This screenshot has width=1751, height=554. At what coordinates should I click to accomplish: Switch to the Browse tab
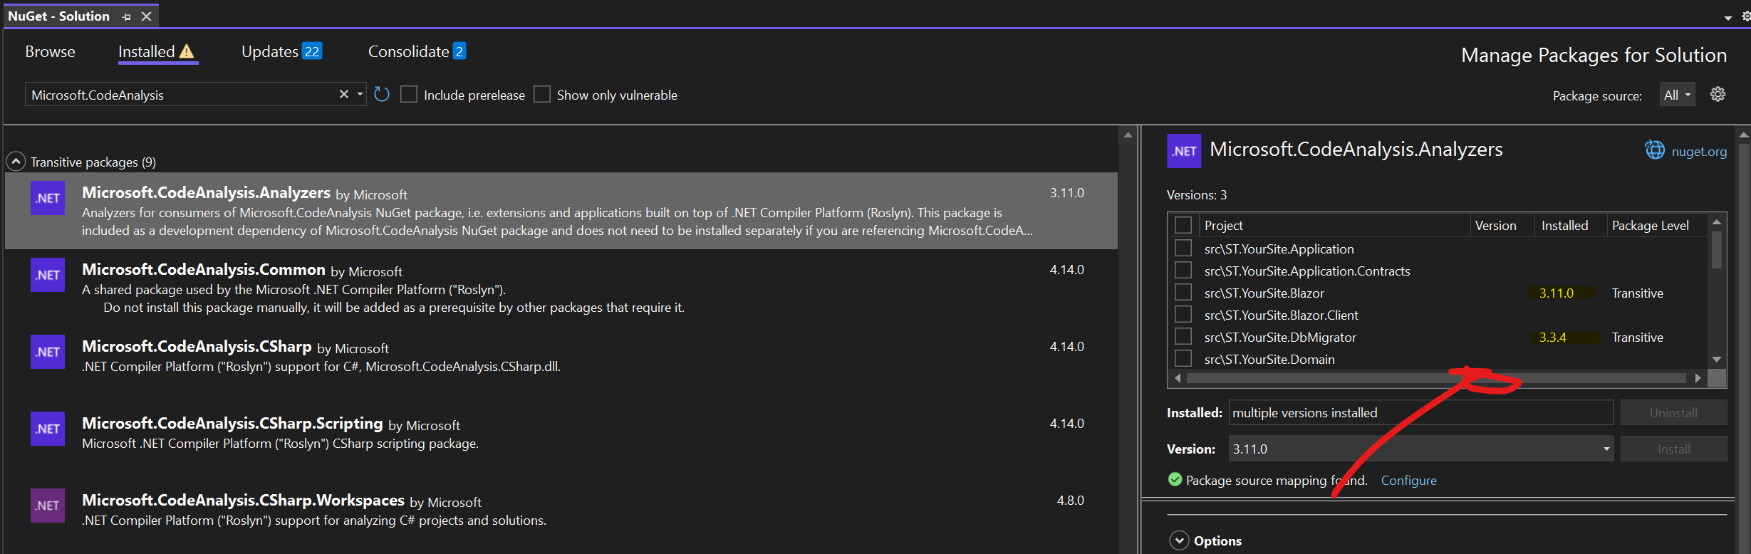[x=50, y=51]
